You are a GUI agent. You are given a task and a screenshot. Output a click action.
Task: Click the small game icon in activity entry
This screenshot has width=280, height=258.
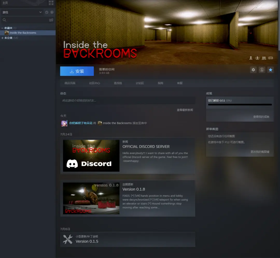coord(100,123)
